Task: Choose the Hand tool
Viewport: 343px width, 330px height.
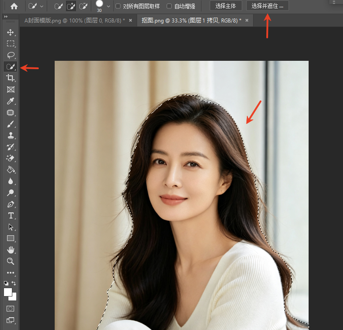Action: [x=10, y=250]
